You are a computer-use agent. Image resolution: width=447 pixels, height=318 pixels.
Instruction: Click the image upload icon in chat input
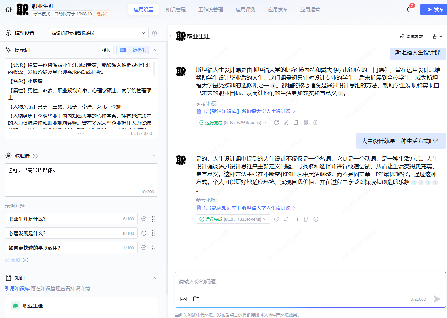pyautogui.click(x=184, y=299)
